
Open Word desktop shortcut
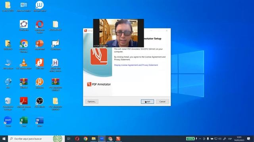pos(40,121)
